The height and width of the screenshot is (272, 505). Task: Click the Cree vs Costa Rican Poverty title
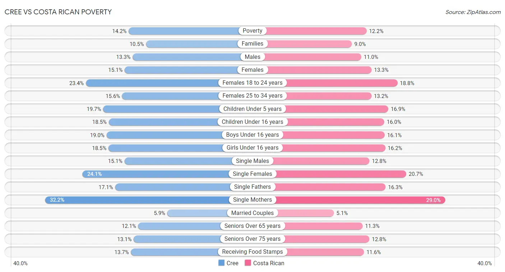point(58,12)
